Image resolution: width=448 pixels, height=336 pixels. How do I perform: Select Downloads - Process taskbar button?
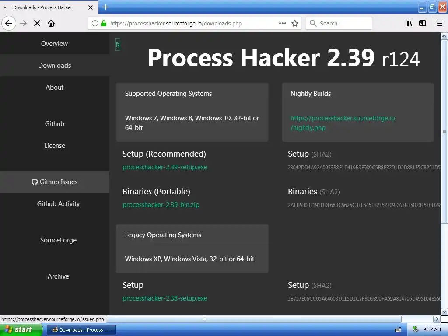click(x=81, y=330)
